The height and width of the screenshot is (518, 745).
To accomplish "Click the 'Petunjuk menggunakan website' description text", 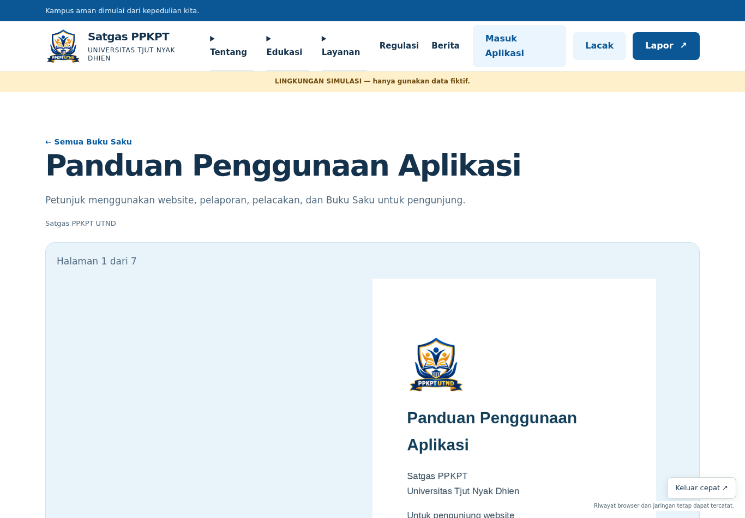I will pyautogui.click(x=255, y=200).
